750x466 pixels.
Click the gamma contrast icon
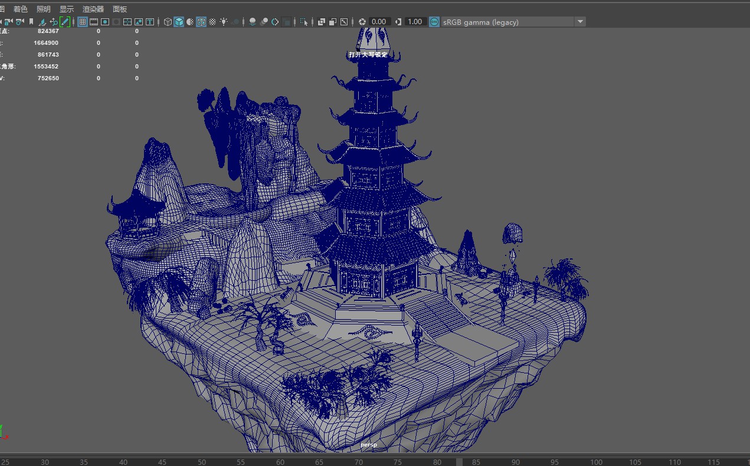coord(399,22)
